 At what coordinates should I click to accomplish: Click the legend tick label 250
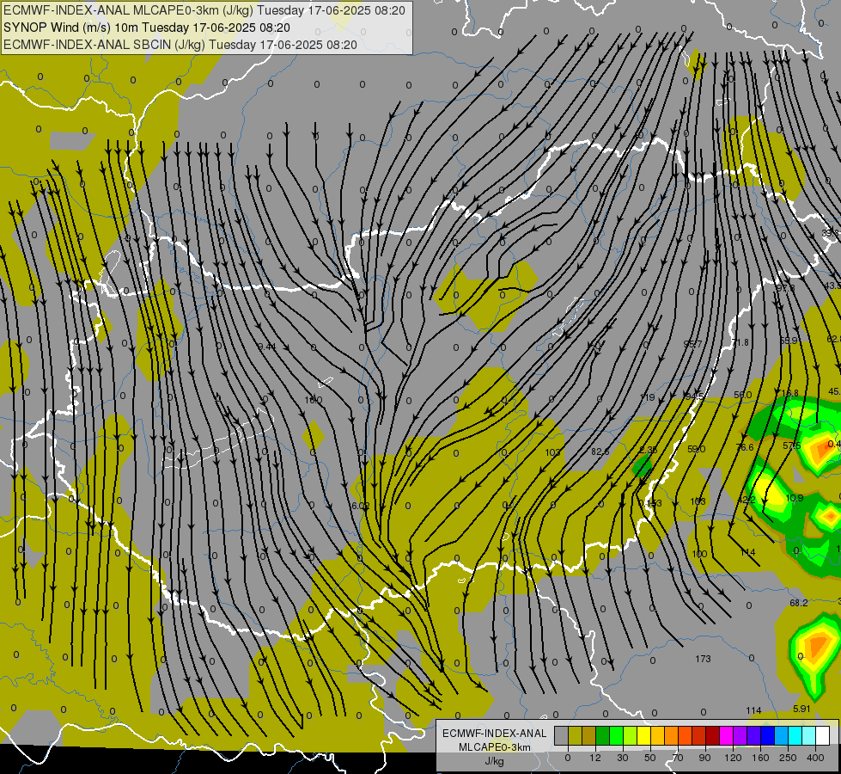click(788, 758)
